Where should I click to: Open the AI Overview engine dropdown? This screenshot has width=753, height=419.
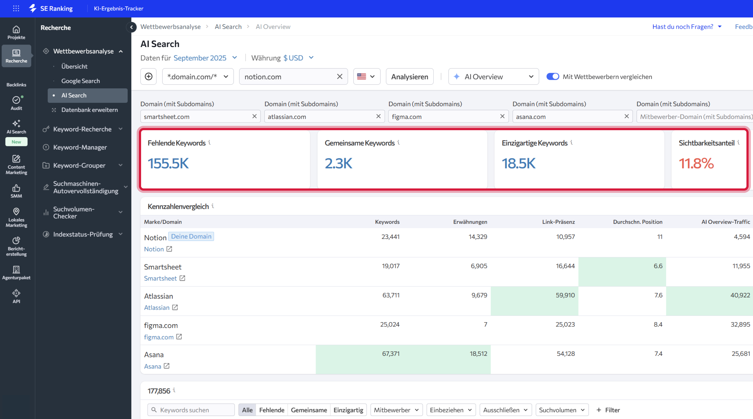tap(494, 77)
